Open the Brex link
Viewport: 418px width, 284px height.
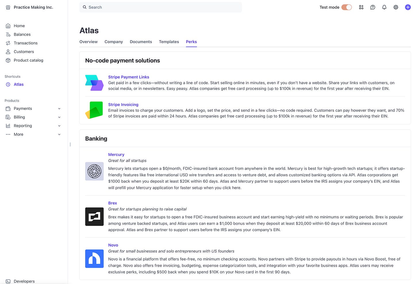(113, 203)
